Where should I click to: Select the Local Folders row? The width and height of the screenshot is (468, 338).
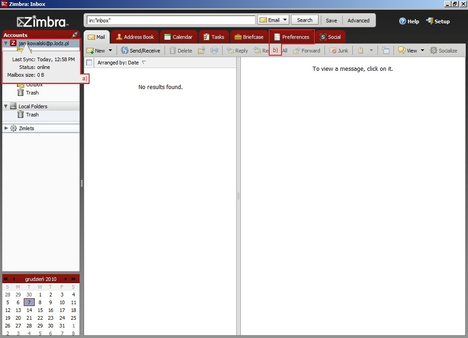[x=41, y=106]
